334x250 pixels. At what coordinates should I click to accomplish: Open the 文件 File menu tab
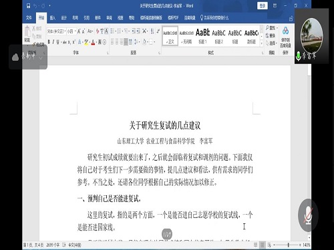point(29,18)
